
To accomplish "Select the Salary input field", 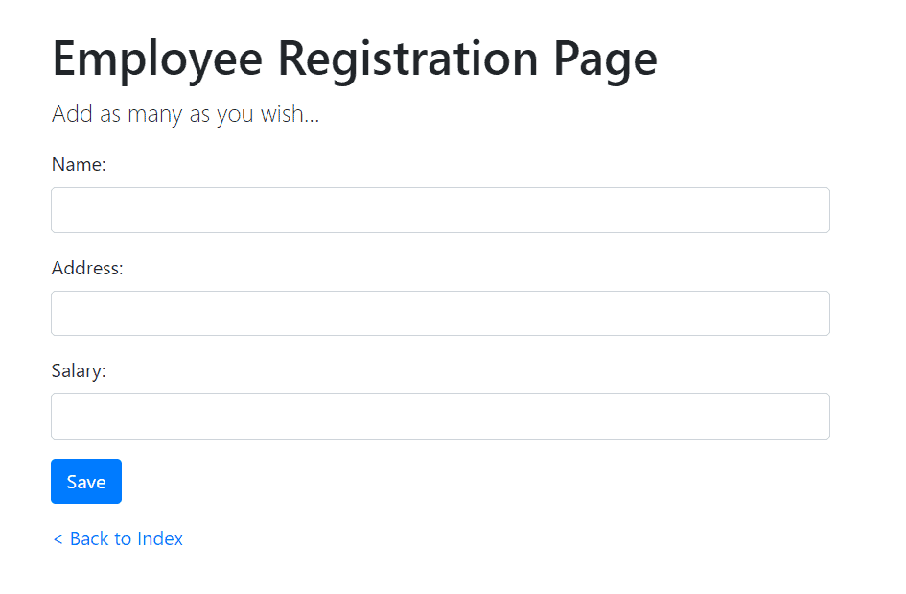I will (440, 416).
